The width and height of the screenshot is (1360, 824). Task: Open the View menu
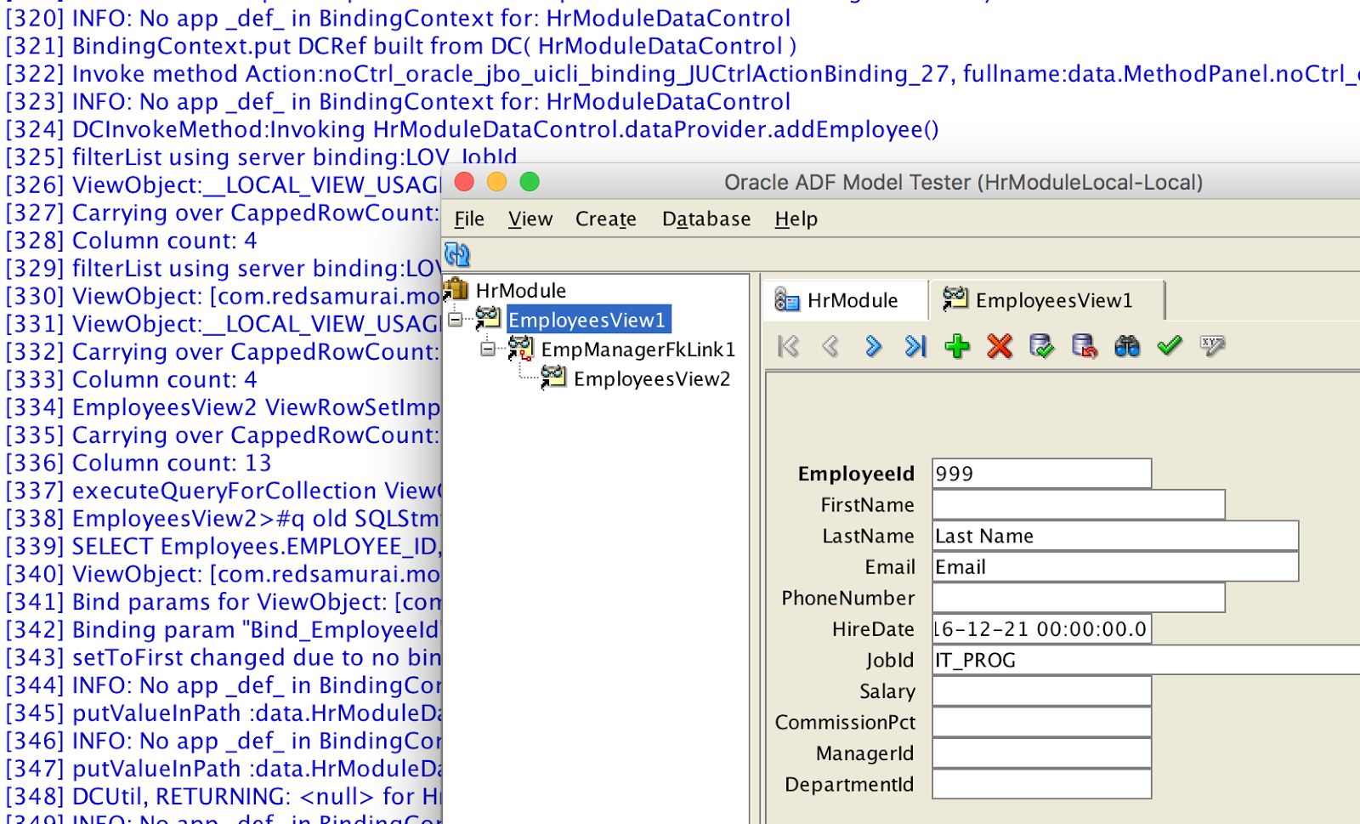click(530, 219)
